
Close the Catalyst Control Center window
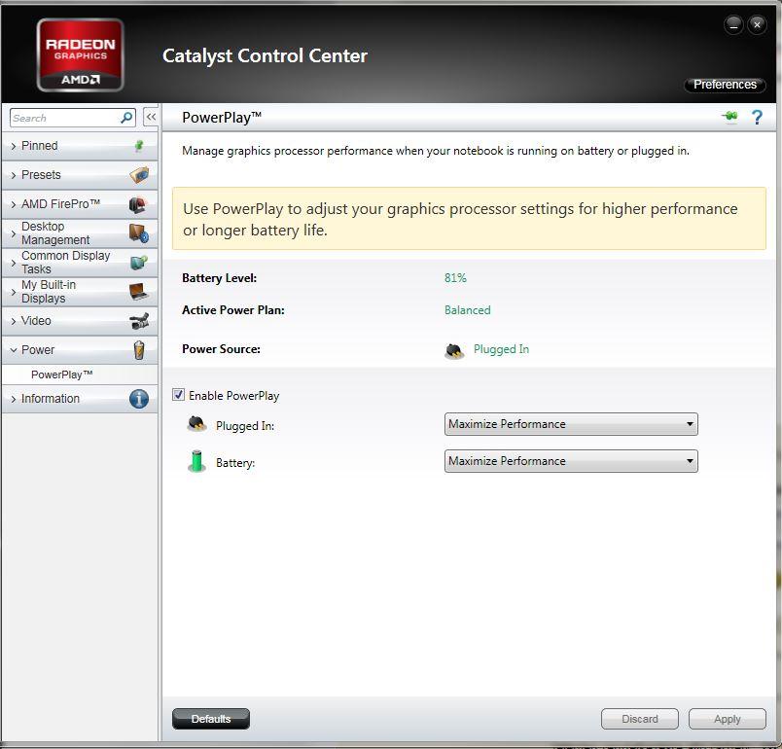[x=757, y=25]
